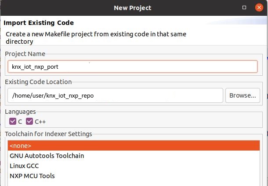Click into the Existing Code Location path field
Image resolution: width=268 pixels, height=186 pixels.
pyautogui.click(x=115, y=95)
